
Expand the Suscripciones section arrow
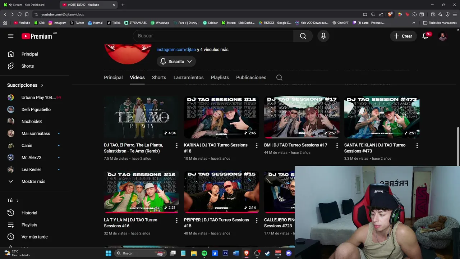42,85
